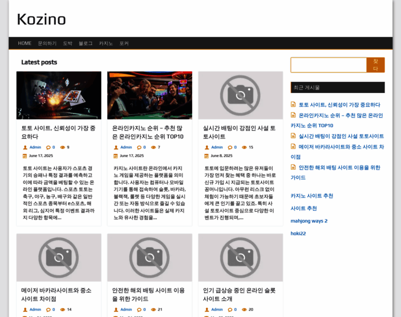Open sidebar link 메이저 바카라사이트와 중소 사이트 차이점
The height and width of the screenshot is (317, 401).
[x=337, y=152]
